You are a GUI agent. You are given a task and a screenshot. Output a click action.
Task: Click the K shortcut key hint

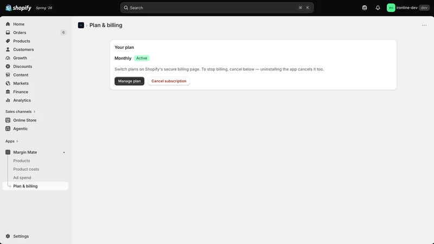[x=308, y=8]
